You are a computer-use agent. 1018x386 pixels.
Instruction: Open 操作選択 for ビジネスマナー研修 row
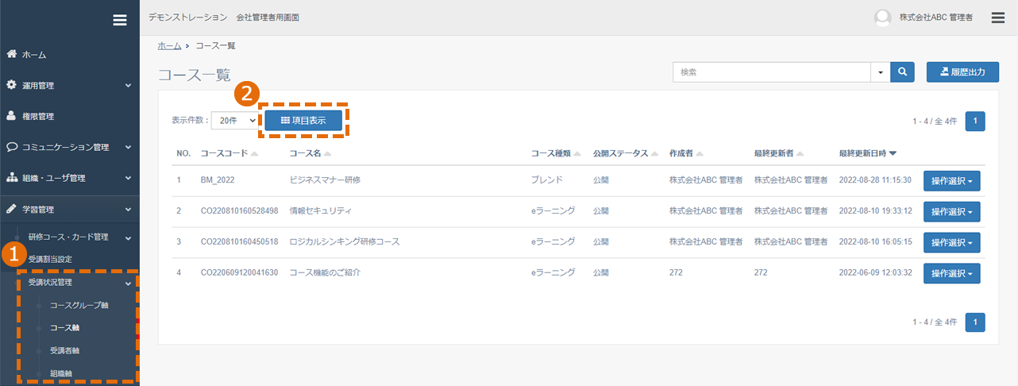951,181
